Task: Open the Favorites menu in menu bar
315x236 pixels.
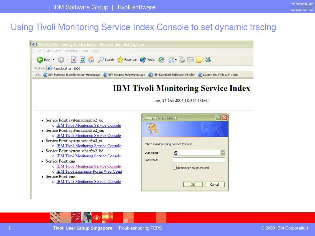Action: pos(71,51)
